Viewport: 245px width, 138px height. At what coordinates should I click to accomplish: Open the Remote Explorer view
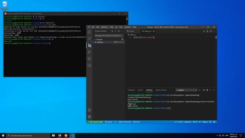(89, 65)
